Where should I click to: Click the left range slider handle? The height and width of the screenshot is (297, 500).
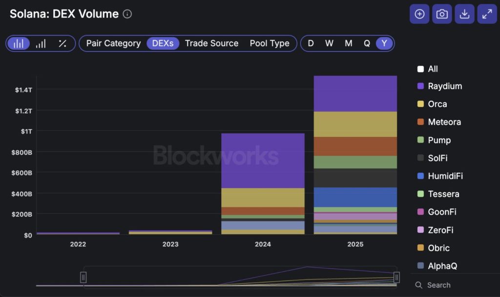click(x=83, y=277)
